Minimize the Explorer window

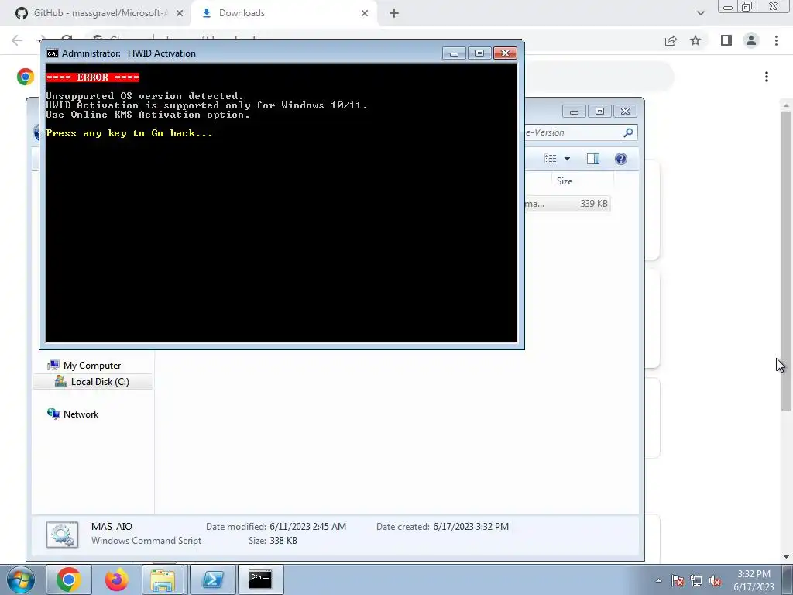point(574,112)
